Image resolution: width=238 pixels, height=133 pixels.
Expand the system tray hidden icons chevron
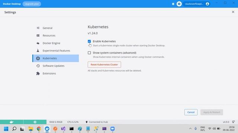[x=190, y=129]
